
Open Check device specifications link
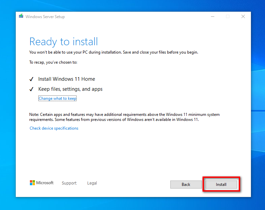pos(54,128)
